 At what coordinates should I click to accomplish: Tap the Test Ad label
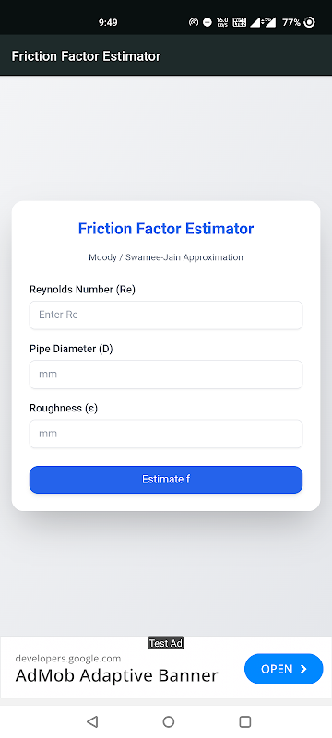165,643
